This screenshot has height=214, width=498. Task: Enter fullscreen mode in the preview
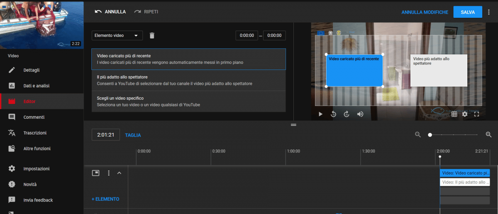[x=476, y=114]
